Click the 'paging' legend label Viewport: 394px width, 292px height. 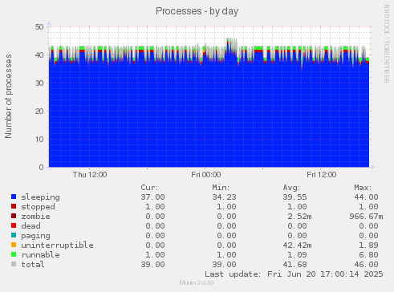pos(35,236)
